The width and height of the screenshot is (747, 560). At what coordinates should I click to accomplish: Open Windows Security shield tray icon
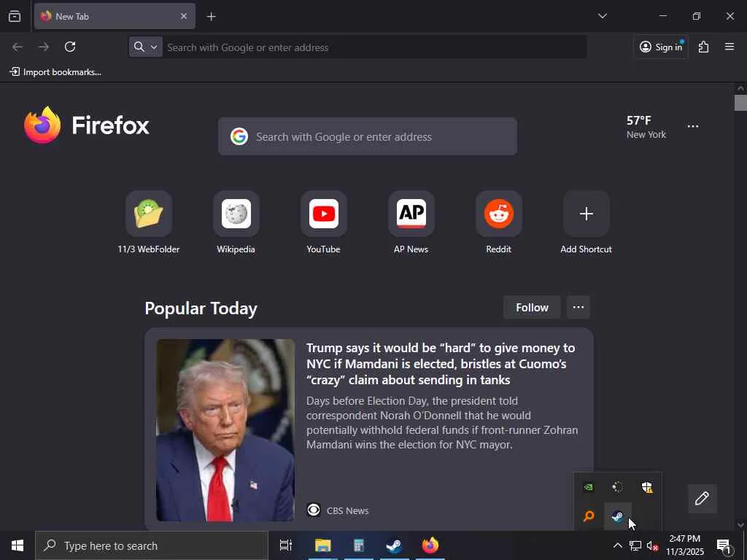[x=646, y=486]
